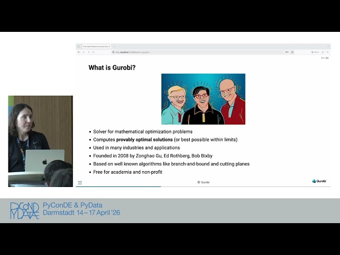Select the 'From Hard Problems' browser tab
The image size is (340, 255).
[x=96, y=46]
